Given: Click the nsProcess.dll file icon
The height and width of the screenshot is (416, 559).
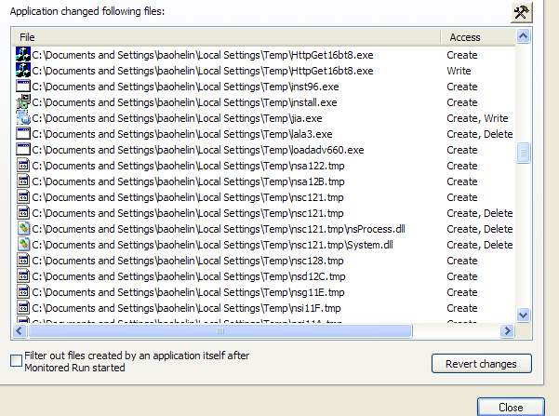Looking at the screenshot, I should click(24, 229).
